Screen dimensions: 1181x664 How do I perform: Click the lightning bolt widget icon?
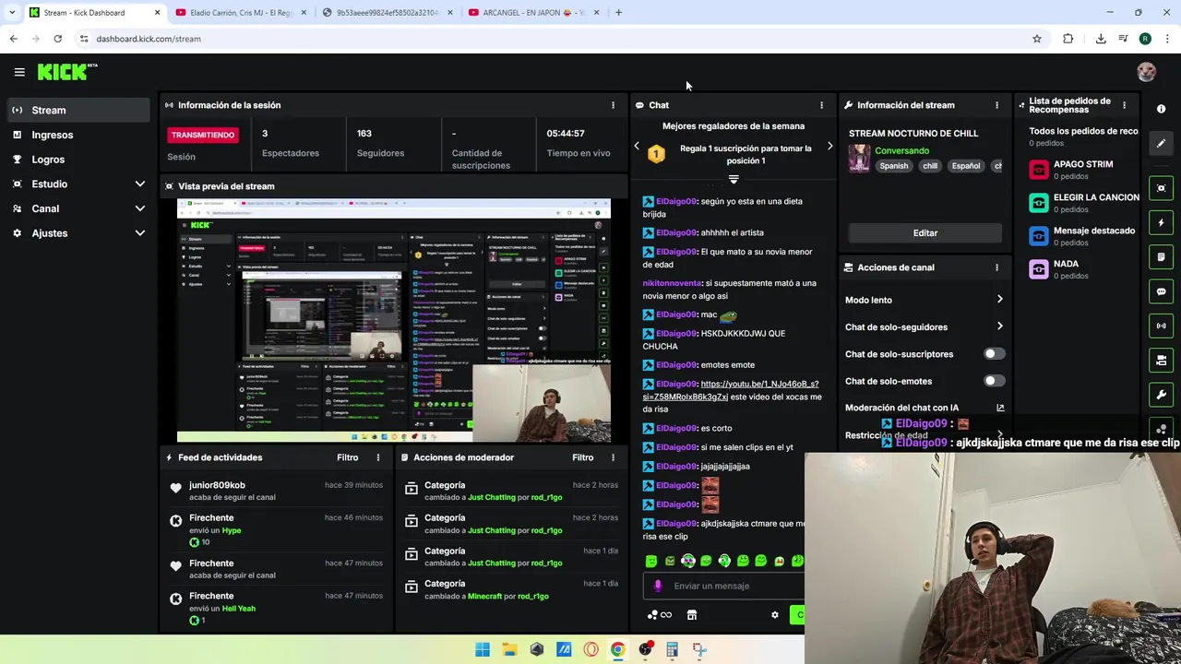(1161, 222)
